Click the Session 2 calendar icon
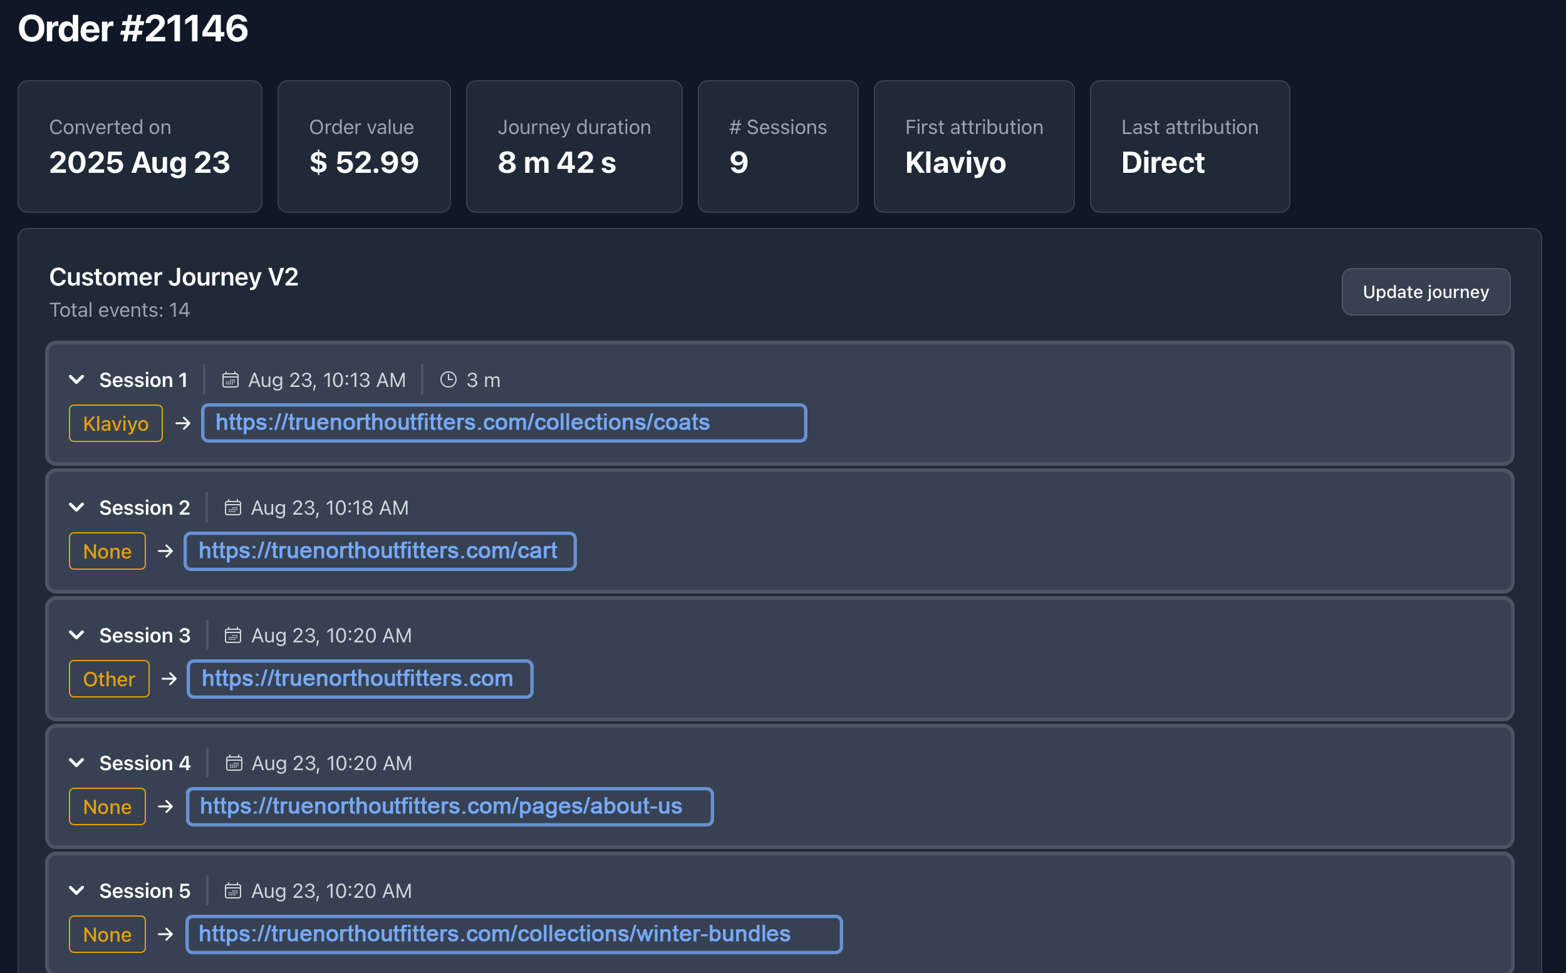 tap(232, 508)
